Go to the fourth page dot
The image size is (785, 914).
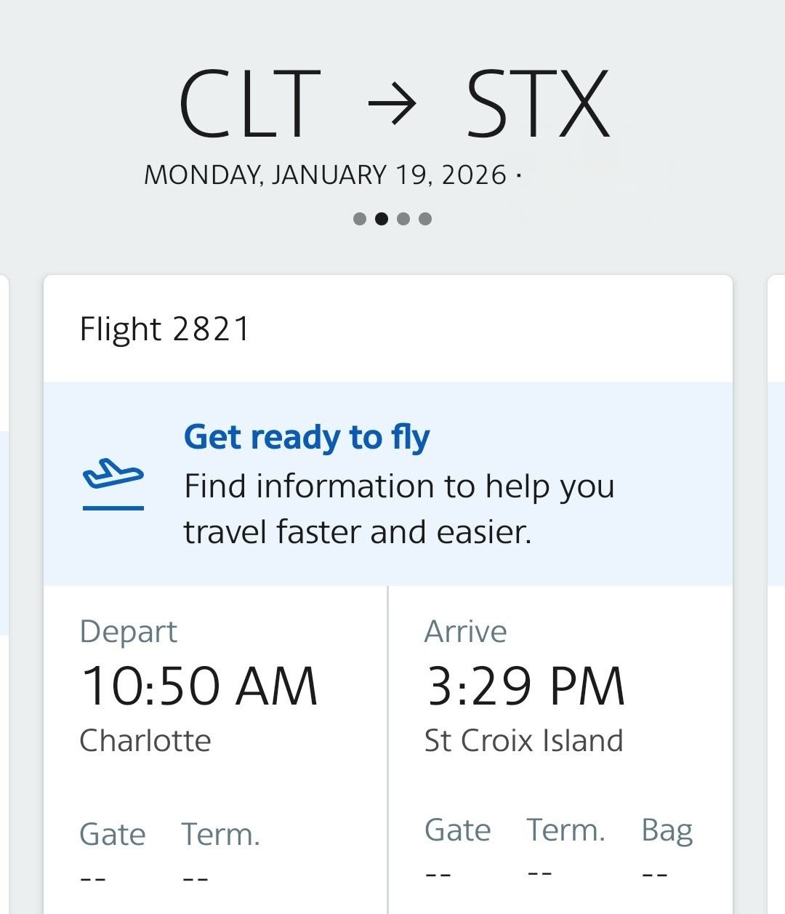425,219
